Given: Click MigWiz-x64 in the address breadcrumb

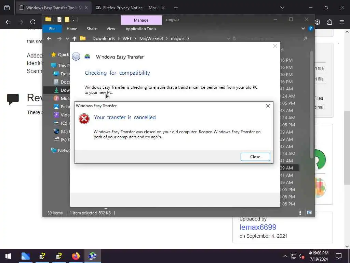Looking at the screenshot, I should coord(151,38).
